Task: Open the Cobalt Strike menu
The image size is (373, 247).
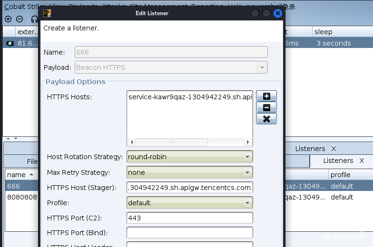Action: tap(21, 7)
